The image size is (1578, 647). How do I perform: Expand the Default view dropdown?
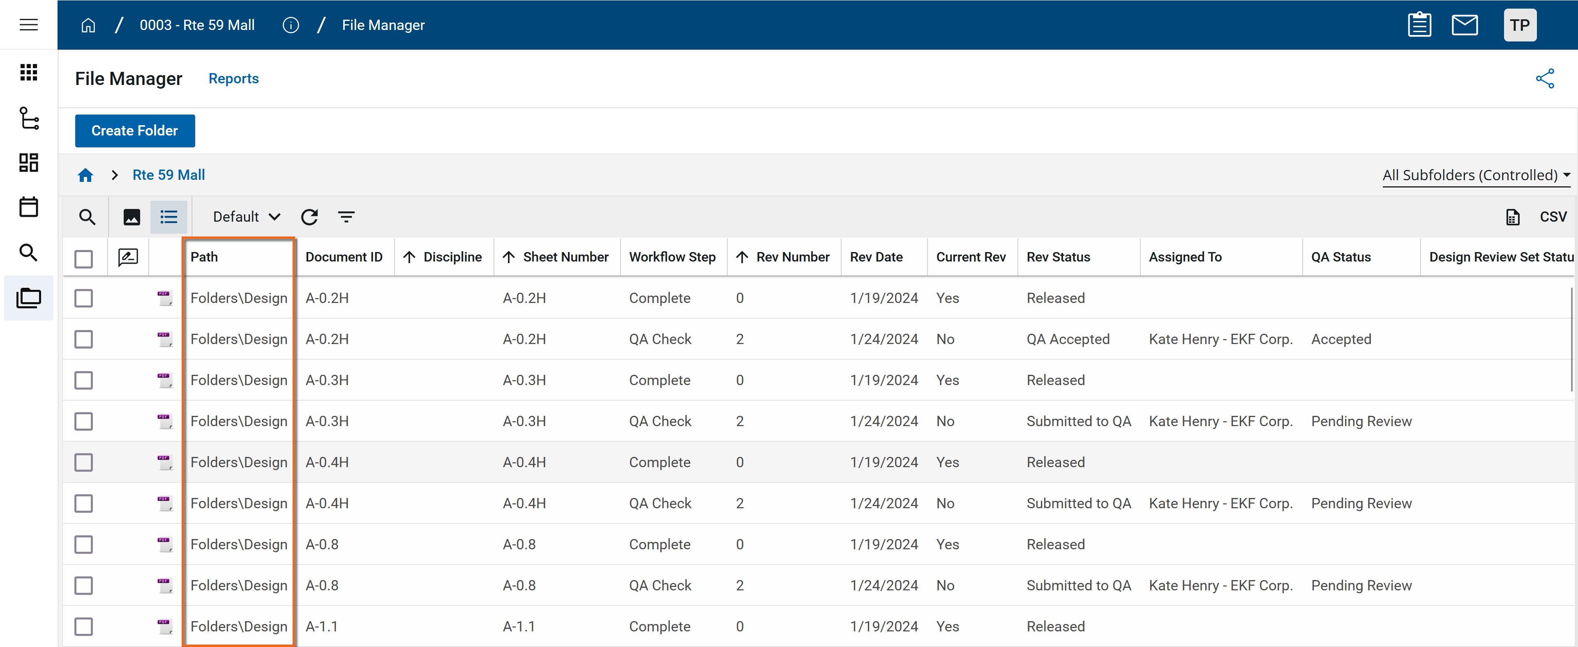(x=246, y=217)
